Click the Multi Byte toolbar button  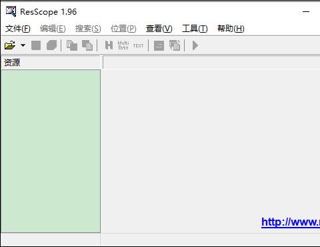pyautogui.click(x=123, y=45)
